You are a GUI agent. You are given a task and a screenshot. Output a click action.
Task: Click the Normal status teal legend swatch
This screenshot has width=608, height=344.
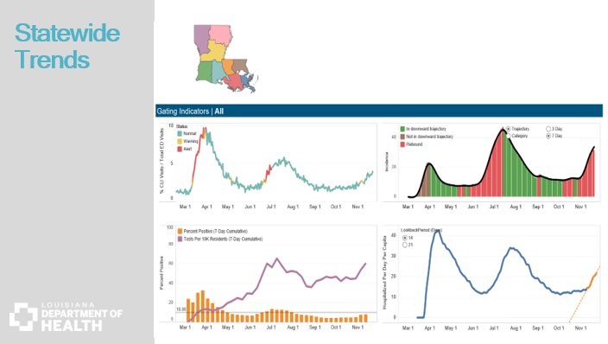coord(180,134)
